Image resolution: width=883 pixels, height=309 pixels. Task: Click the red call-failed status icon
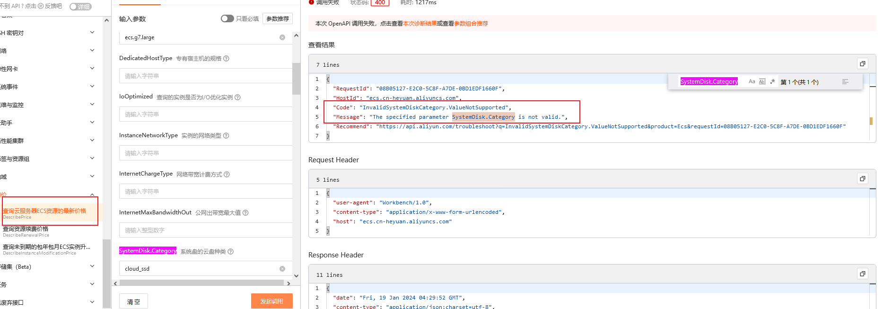tap(311, 2)
